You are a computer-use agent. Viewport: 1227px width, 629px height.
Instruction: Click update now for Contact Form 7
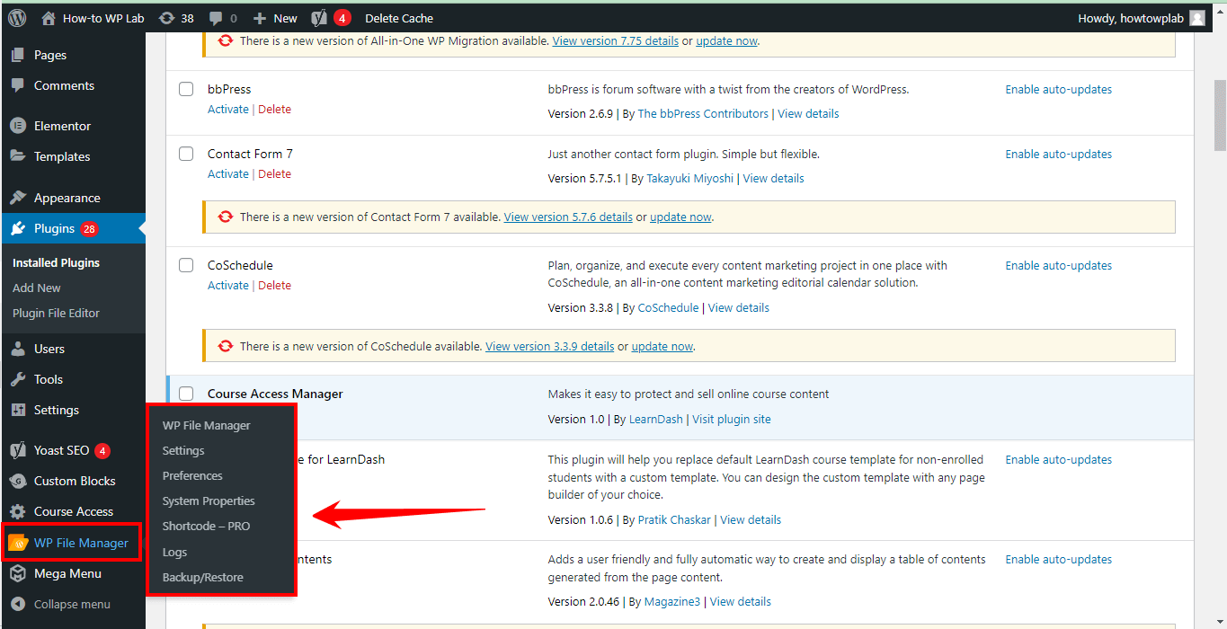(x=680, y=217)
